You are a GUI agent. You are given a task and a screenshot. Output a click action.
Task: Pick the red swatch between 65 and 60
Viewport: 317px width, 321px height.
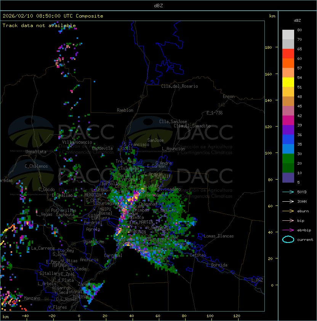(288, 54)
